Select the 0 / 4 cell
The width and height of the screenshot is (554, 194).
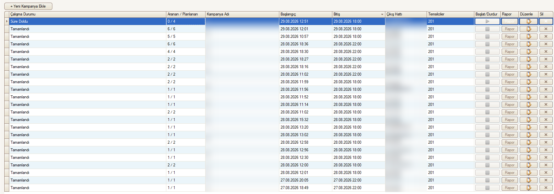(x=186, y=21)
